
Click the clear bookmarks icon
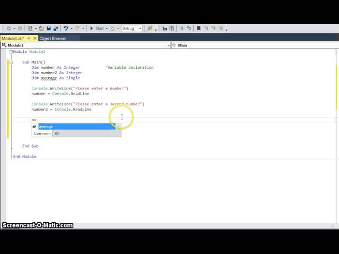(220, 28)
